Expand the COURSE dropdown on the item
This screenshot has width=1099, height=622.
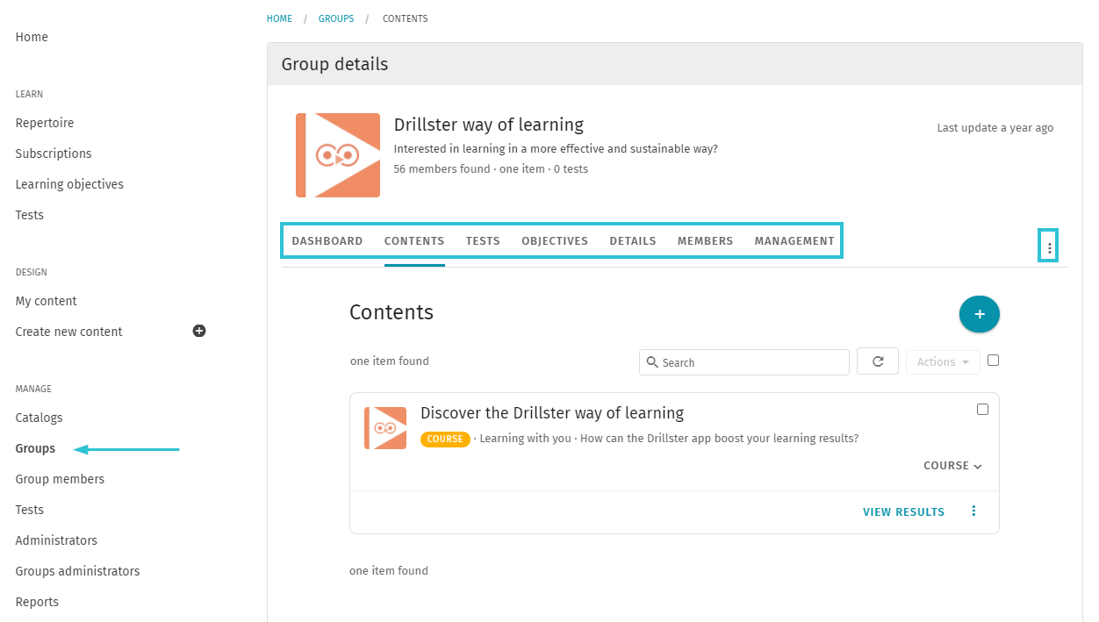coord(952,465)
